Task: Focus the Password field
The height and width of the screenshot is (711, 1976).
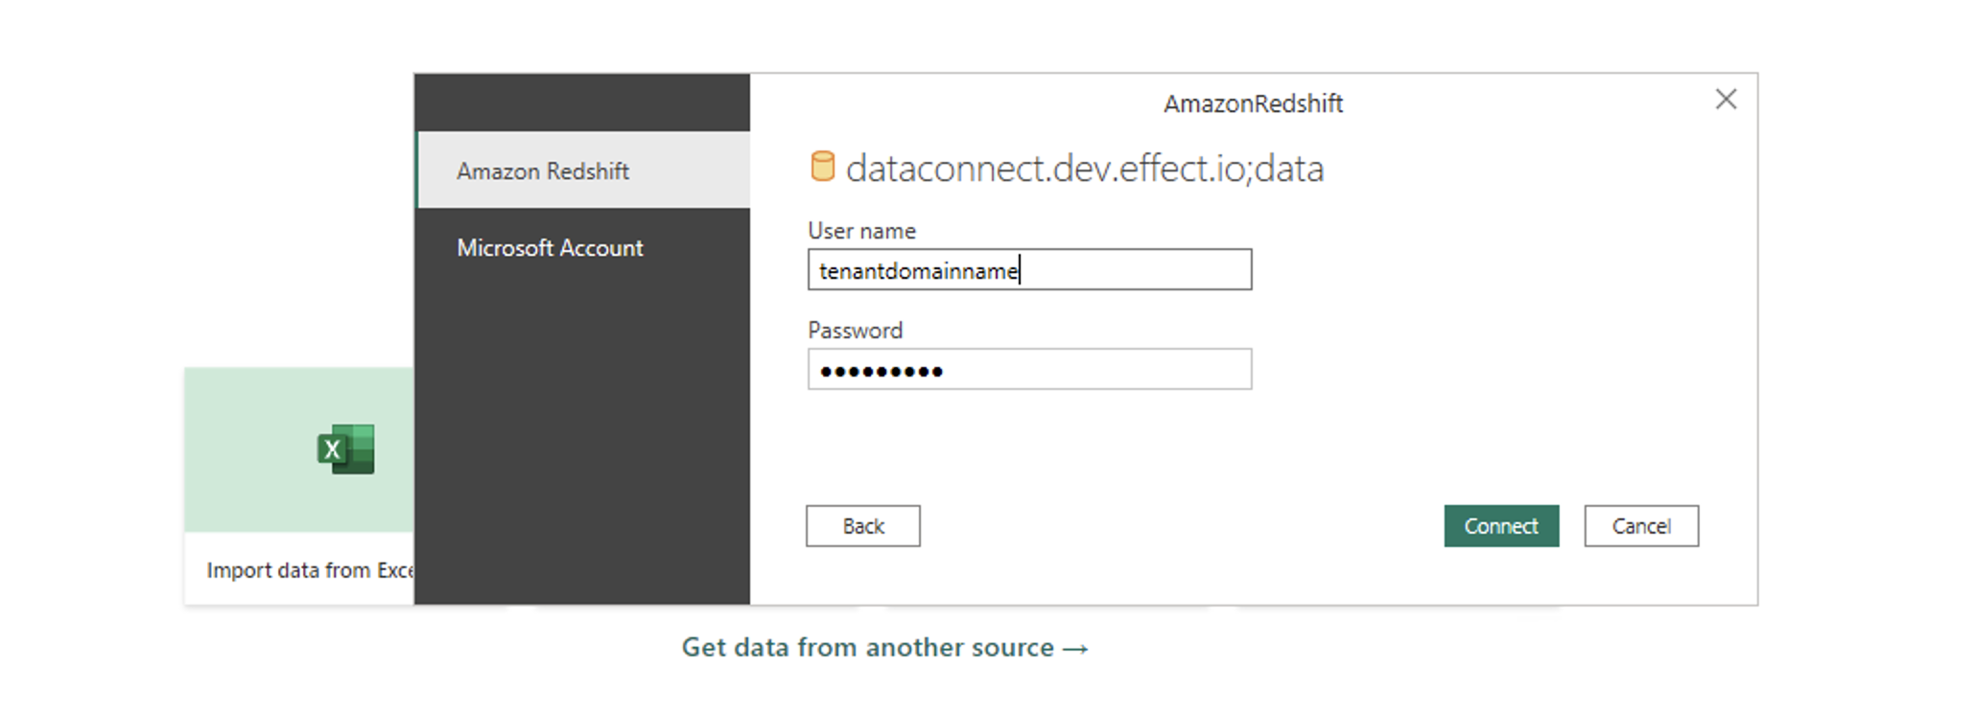Action: 1029,370
